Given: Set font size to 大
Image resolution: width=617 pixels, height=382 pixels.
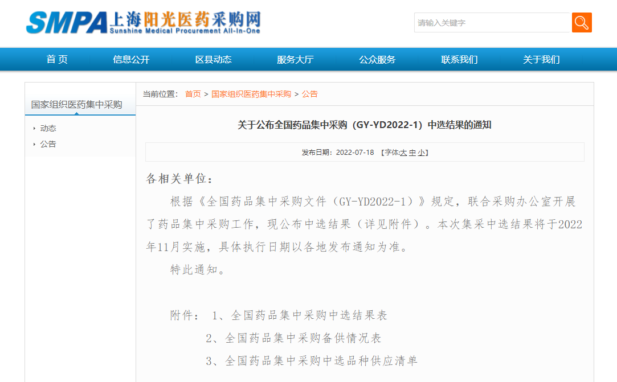Looking at the screenshot, I should [403, 153].
